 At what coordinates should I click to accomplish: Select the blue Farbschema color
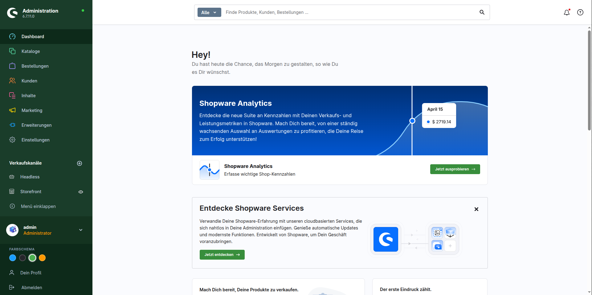[13, 258]
